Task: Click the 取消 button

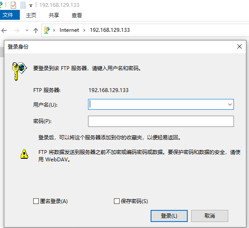Action: (x=210, y=216)
